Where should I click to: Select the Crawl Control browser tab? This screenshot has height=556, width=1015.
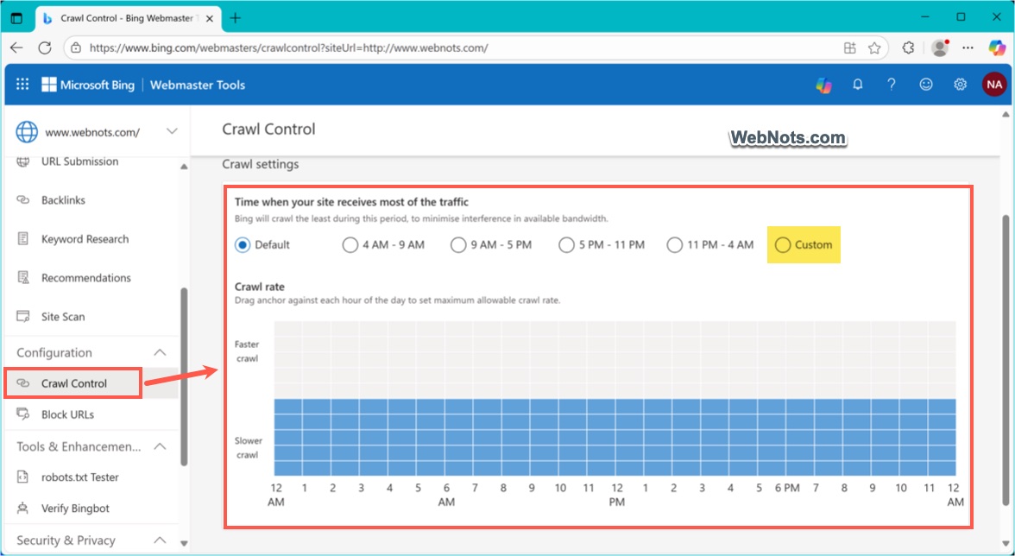pyautogui.click(x=127, y=18)
